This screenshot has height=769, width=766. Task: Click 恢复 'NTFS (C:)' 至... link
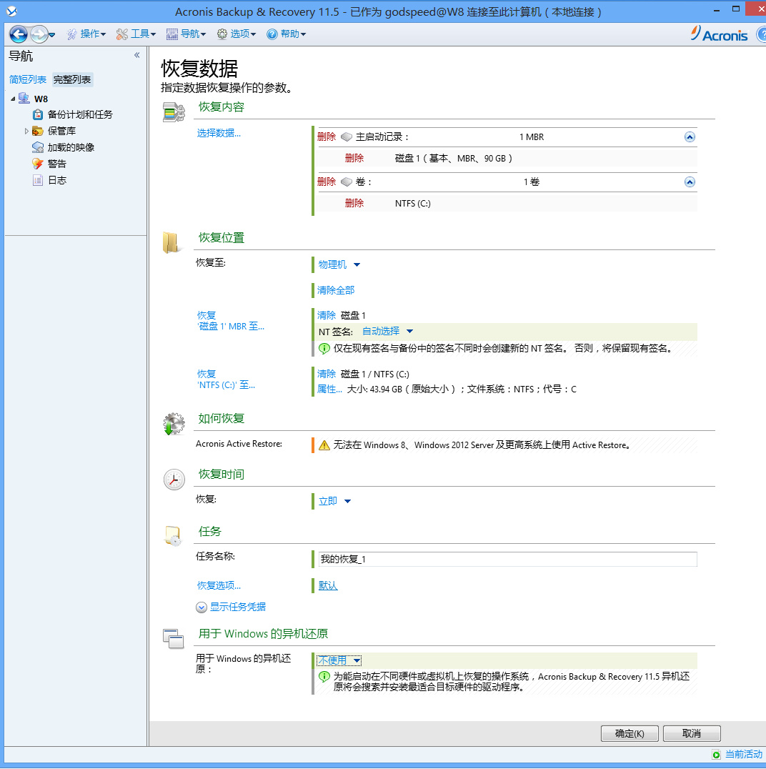click(226, 379)
